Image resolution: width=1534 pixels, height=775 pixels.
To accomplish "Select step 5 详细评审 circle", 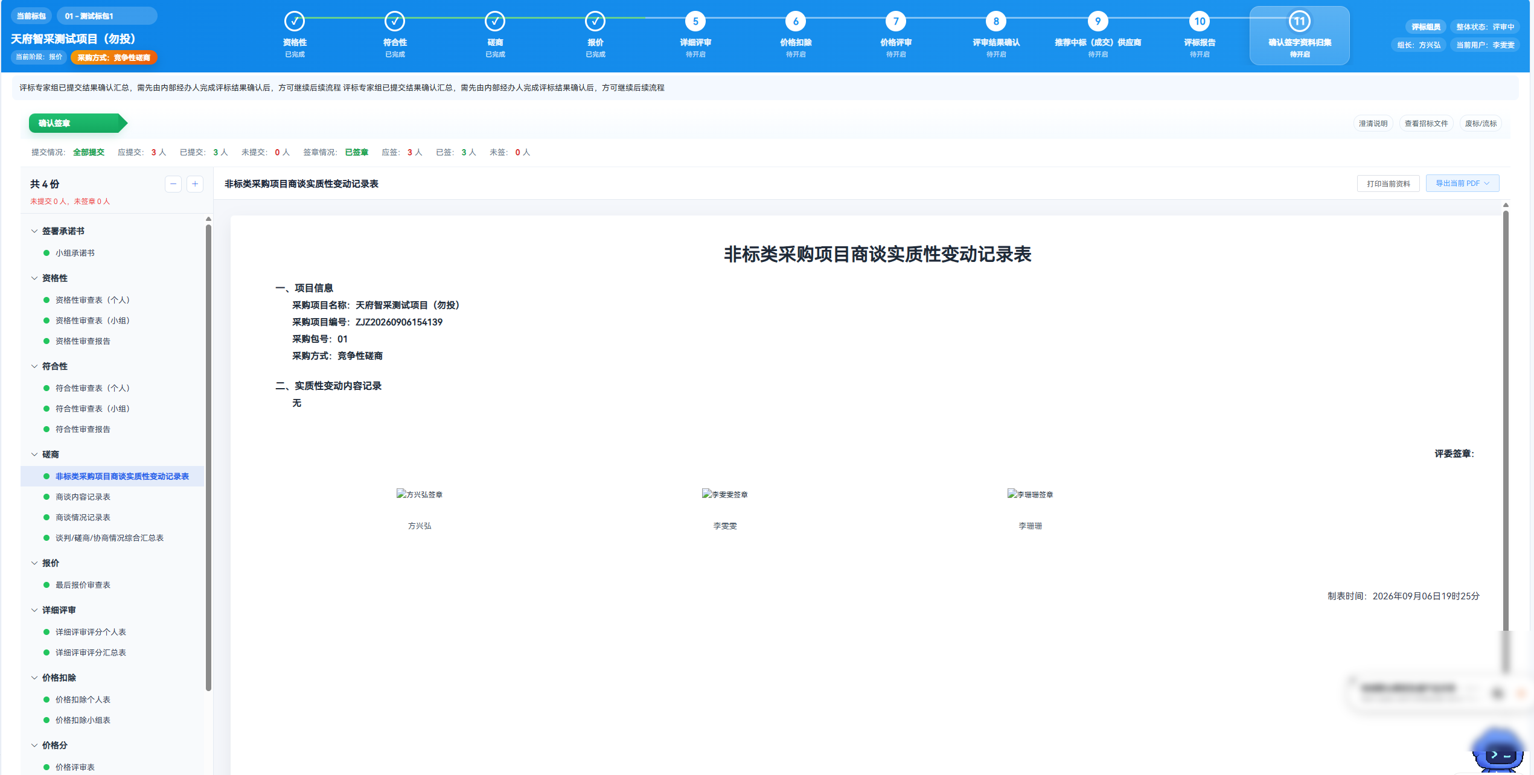I will (x=695, y=22).
